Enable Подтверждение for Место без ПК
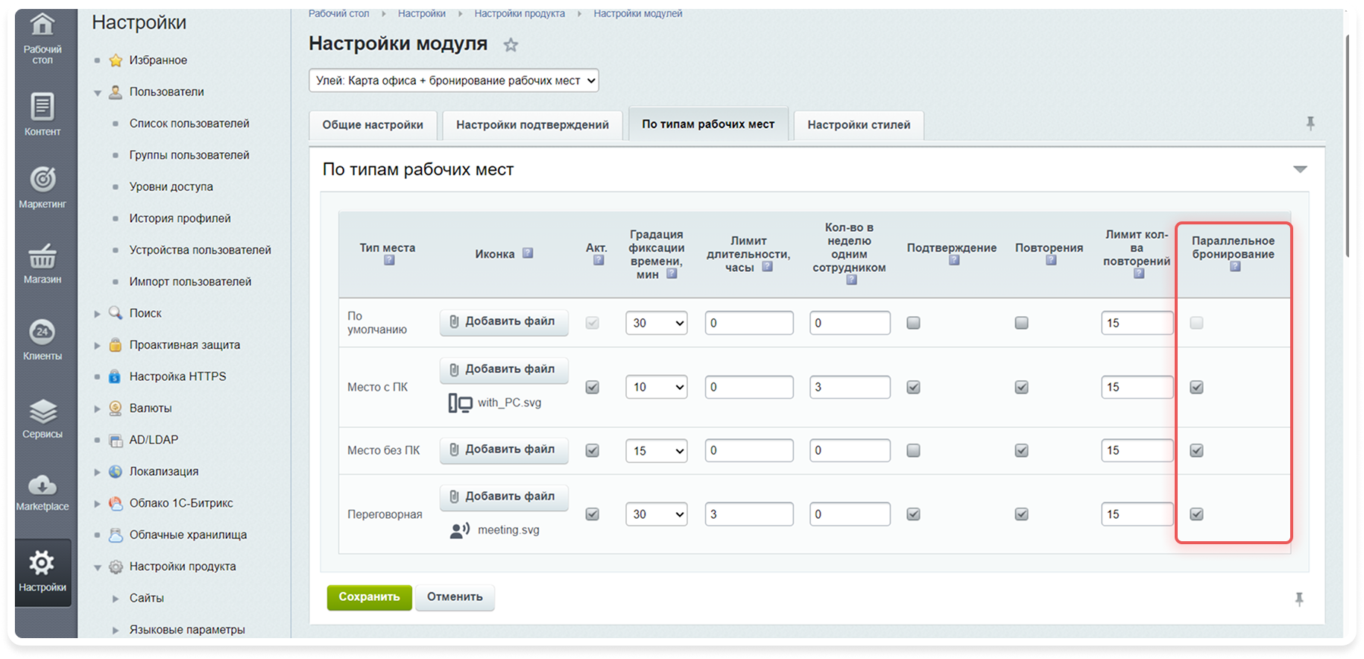Screen dimensions: 1364x659 coord(913,450)
